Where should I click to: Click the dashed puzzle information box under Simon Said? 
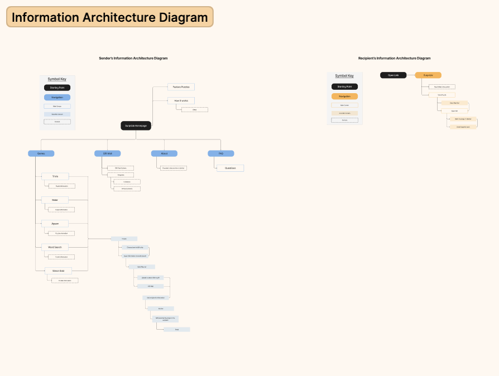pos(65,281)
